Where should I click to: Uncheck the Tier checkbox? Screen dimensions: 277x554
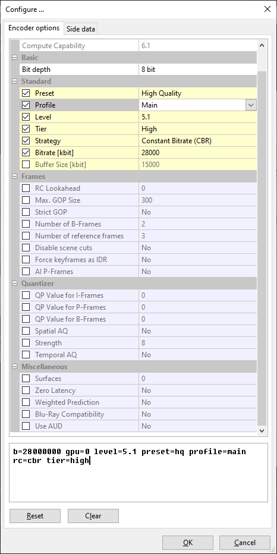(x=26, y=129)
